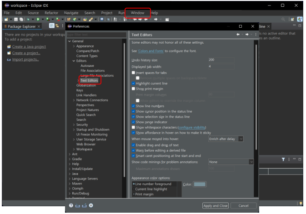
Task: Click the Debug bug toolbar icon
Action: coord(28,20)
